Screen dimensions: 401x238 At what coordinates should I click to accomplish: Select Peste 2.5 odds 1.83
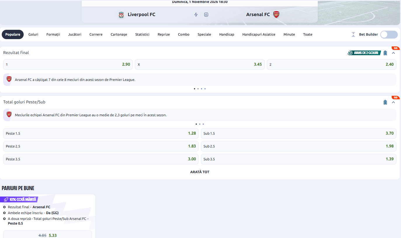click(101, 146)
